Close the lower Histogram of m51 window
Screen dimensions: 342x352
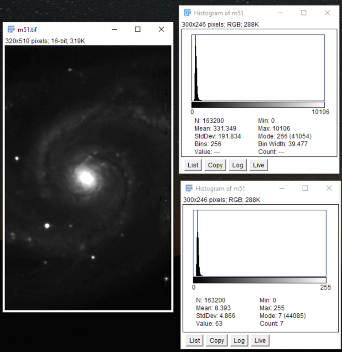pyautogui.click(x=329, y=188)
